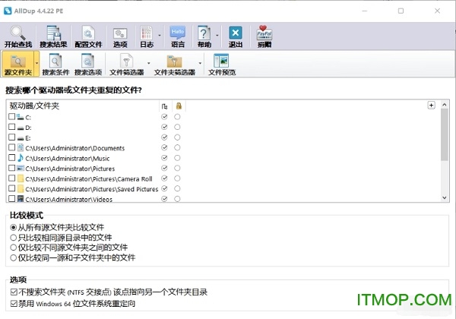Expand the 帮助 dropdown arrow
Screen dimensions: 456x319
click(217, 35)
